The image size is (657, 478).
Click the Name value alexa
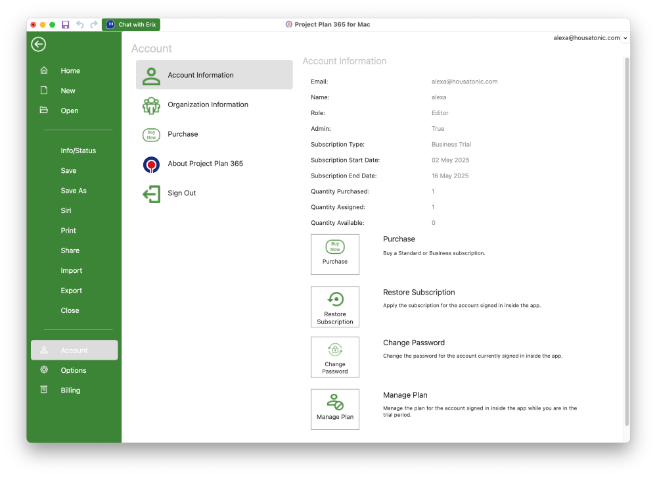(439, 97)
